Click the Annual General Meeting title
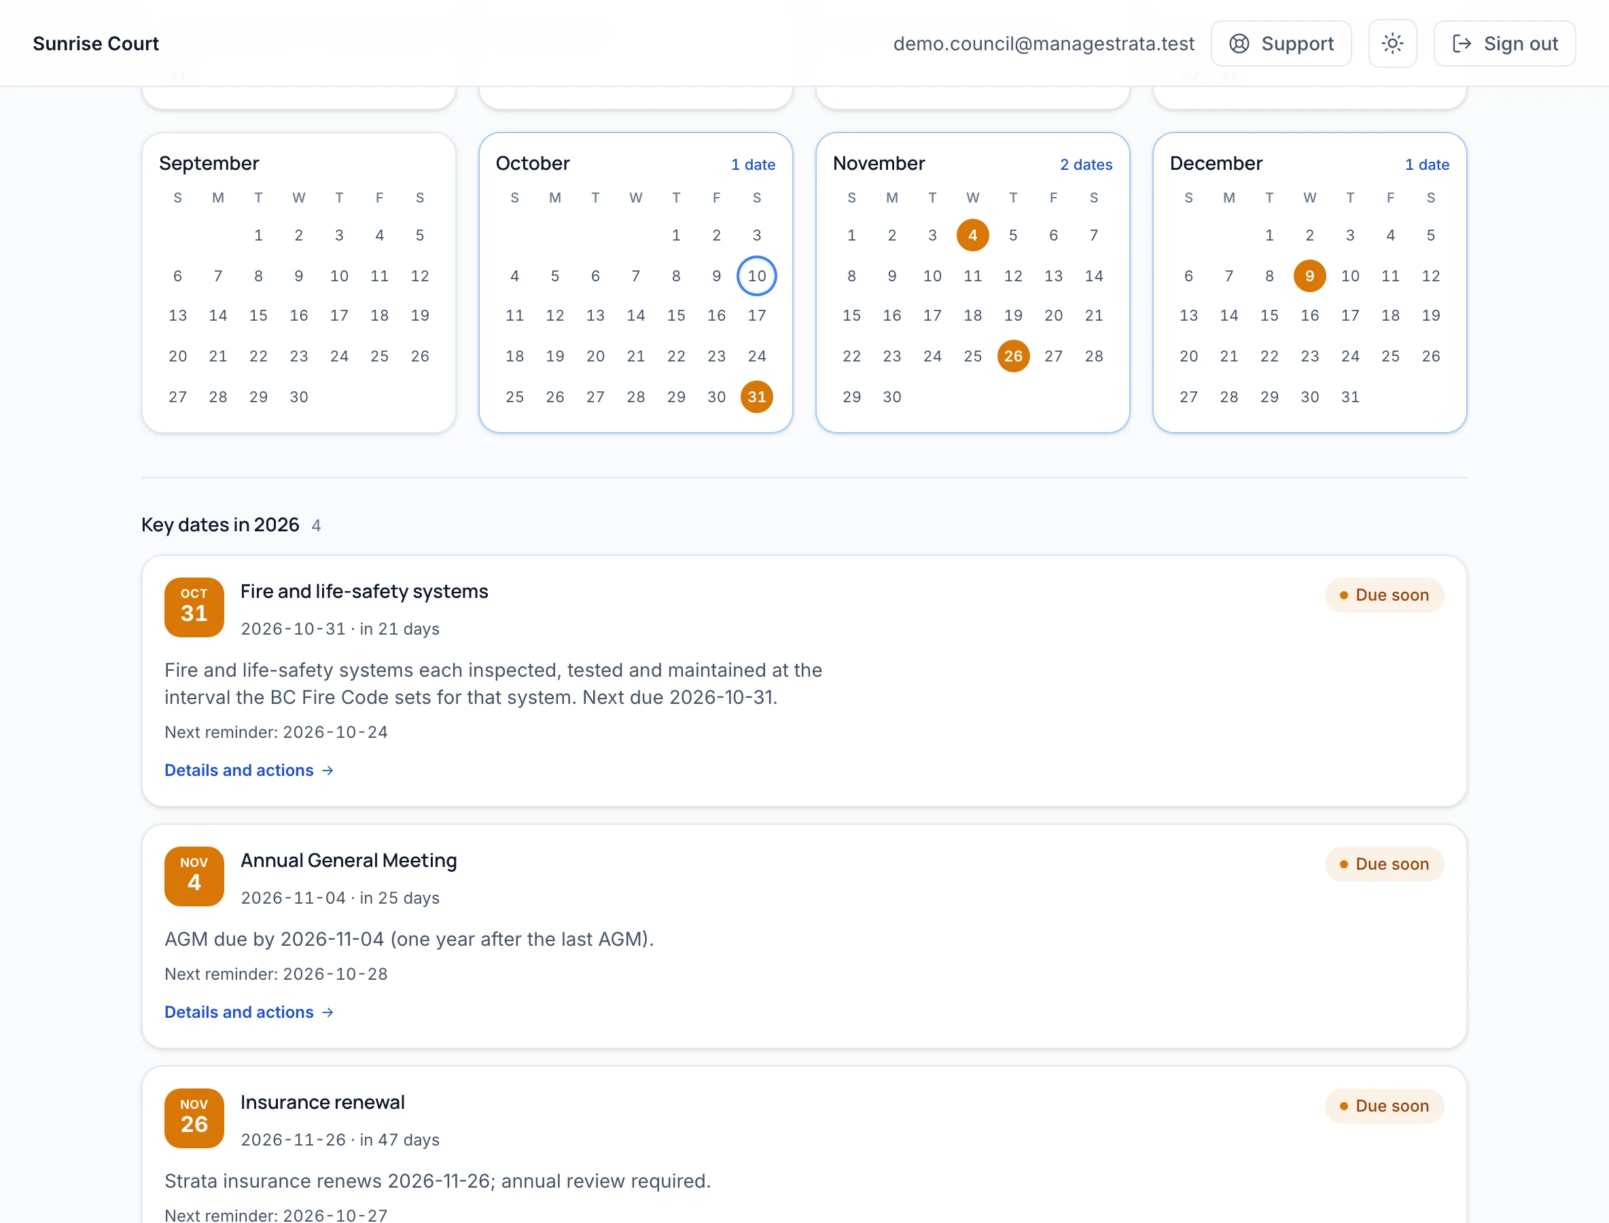The image size is (1609, 1223). [x=349, y=860]
